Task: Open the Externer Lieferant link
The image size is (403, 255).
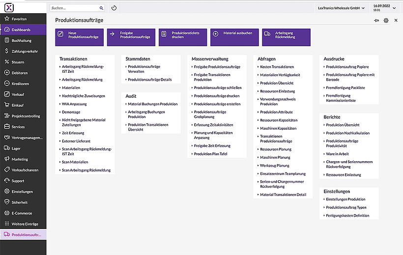Action: click(x=76, y=141)
